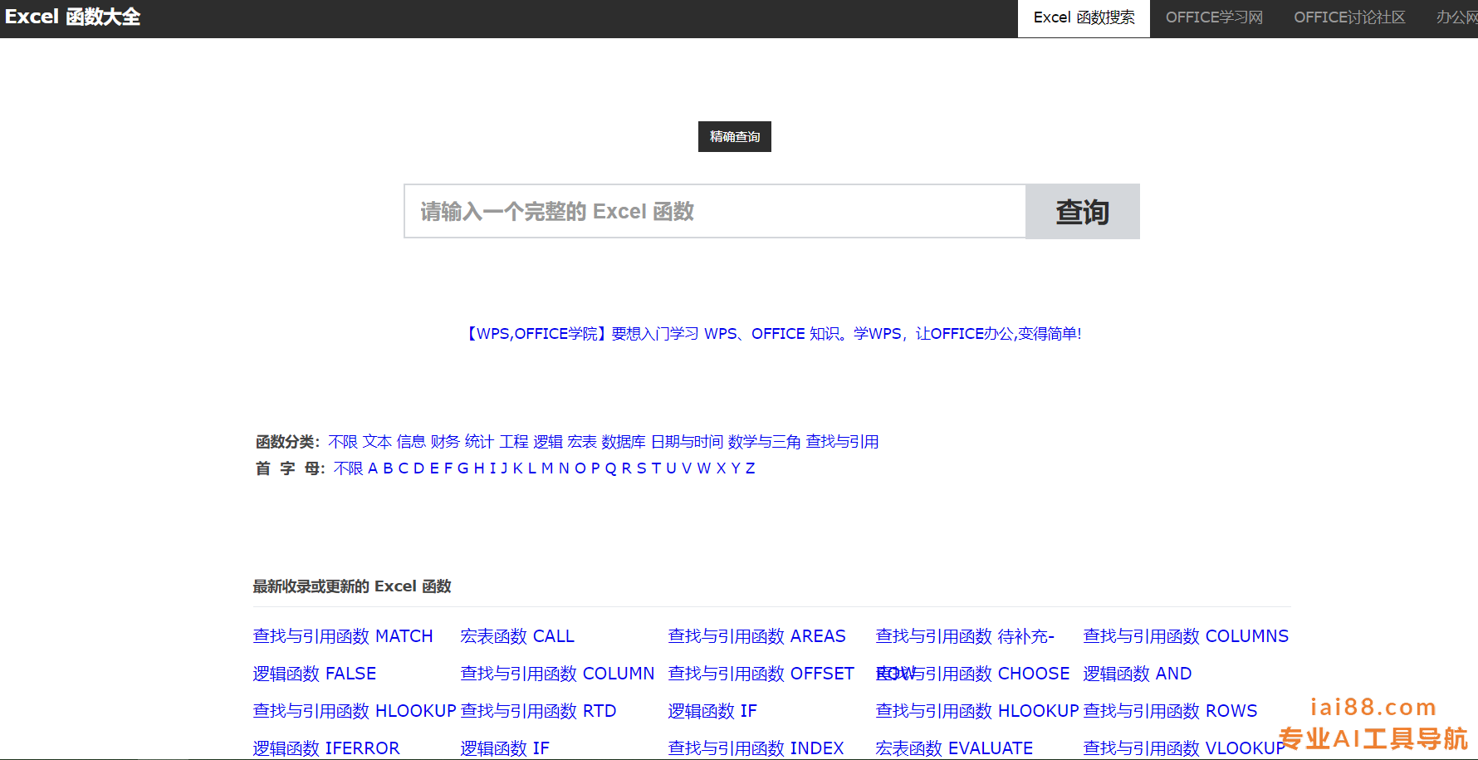This screenshot has width=1478, height=760.
Task: Open 逻辑函数 AND link
Action: (1138, 674)
